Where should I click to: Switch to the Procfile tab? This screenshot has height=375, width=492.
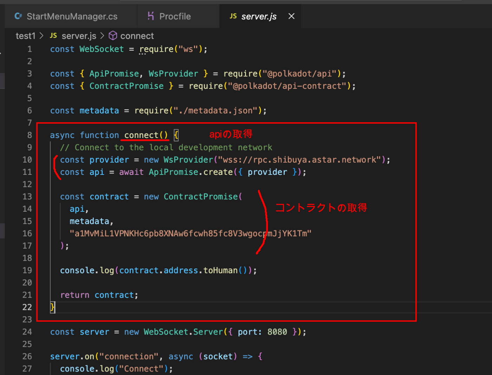pyautogui.click(x=178, y=16)
